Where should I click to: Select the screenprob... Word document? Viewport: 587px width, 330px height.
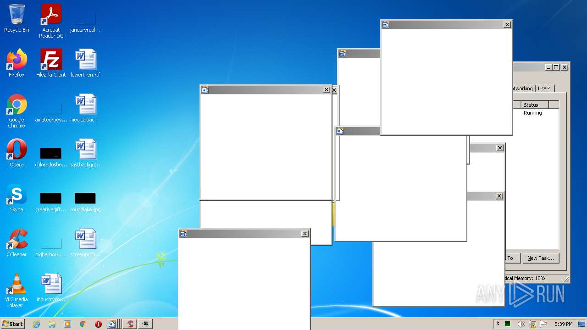(85, 243)
